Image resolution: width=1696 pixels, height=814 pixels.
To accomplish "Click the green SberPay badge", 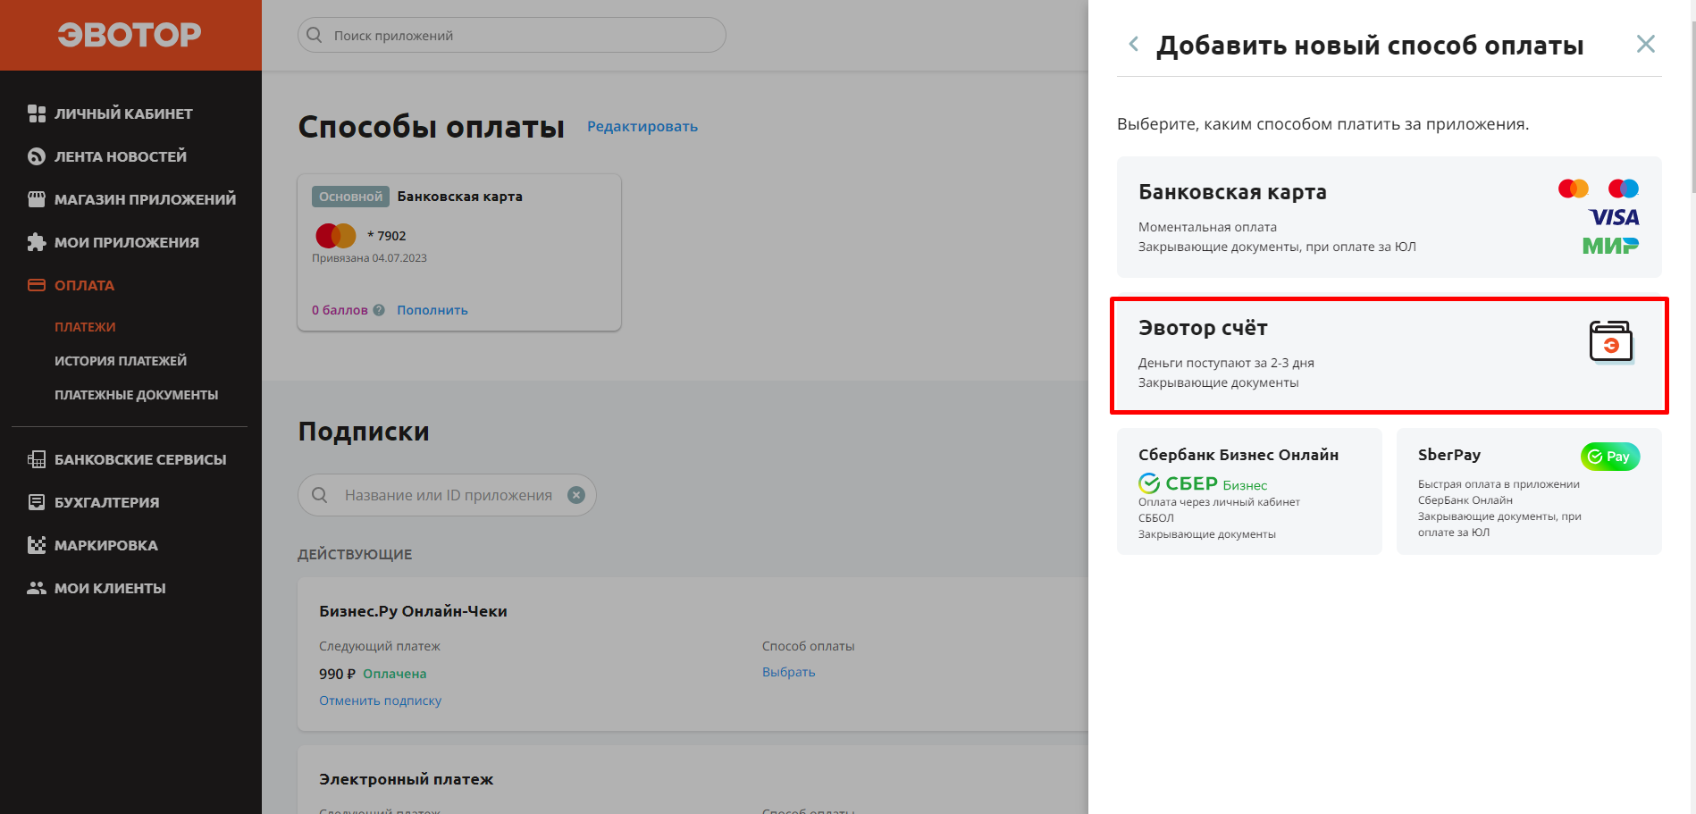I will coord(1610,457).
